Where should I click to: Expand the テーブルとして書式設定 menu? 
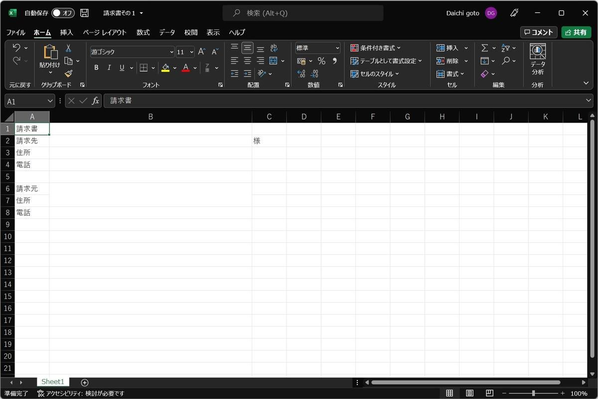pos(386,61)
